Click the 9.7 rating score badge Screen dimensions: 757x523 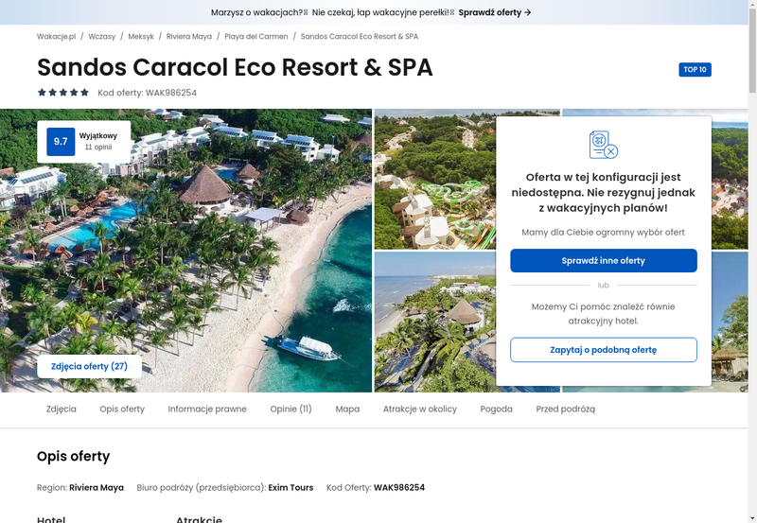(x=61, y=141)
